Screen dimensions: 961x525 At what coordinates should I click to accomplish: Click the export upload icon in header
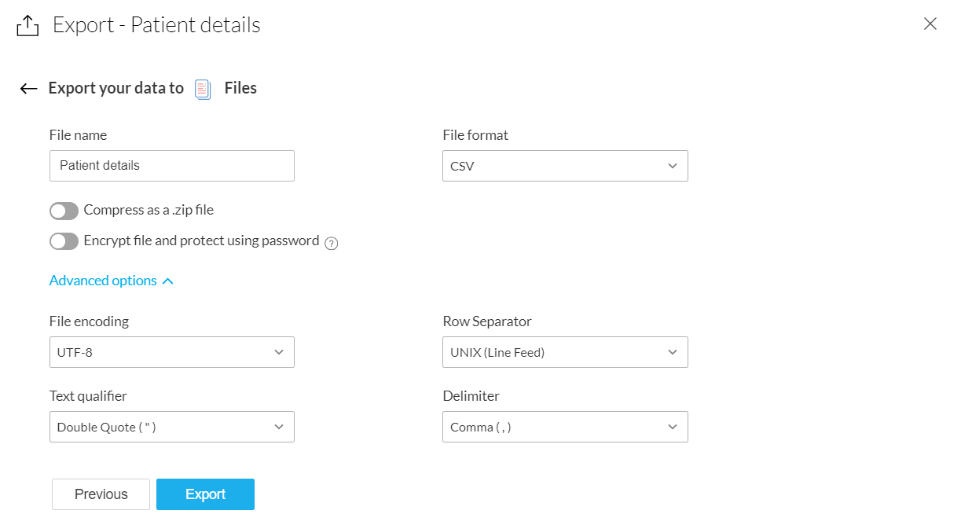pyautogui.click(x=28, y=26)
